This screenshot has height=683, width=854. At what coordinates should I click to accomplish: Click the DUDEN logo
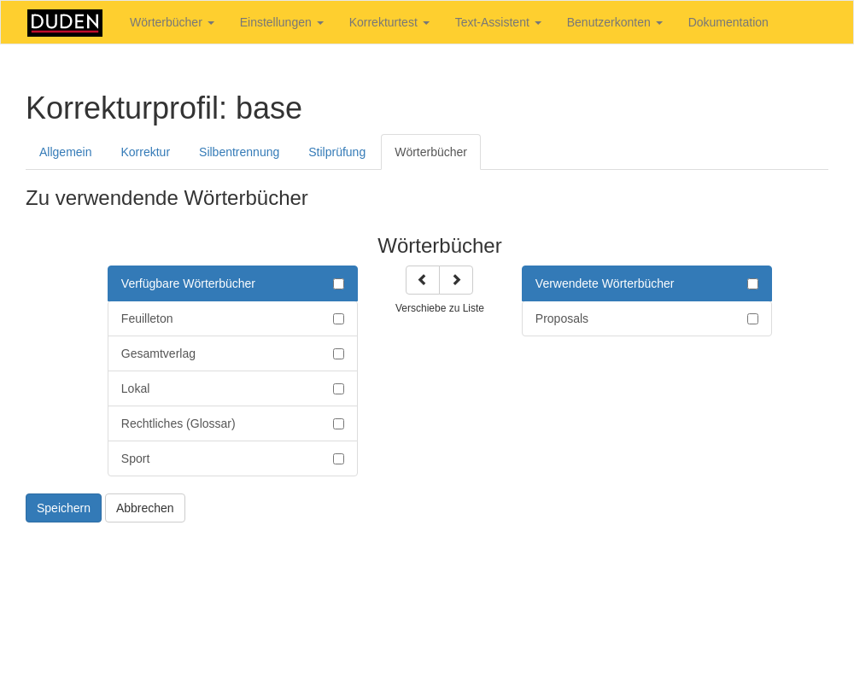tap(65, 23)
